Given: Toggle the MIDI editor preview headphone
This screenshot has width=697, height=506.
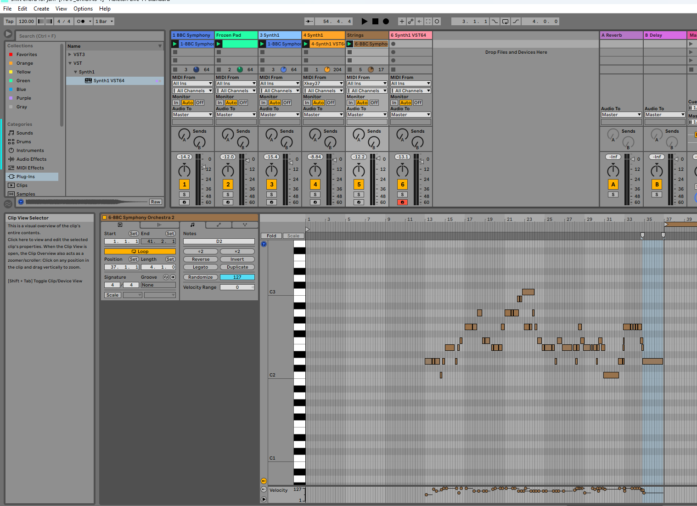Looking at the screenshot, I should 264,244.
